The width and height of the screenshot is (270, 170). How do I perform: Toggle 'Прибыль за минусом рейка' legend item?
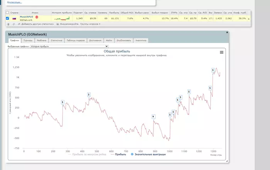(87, 154)
